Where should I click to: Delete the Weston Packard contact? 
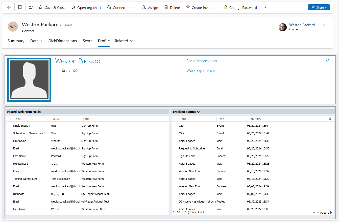click(172, 8)
